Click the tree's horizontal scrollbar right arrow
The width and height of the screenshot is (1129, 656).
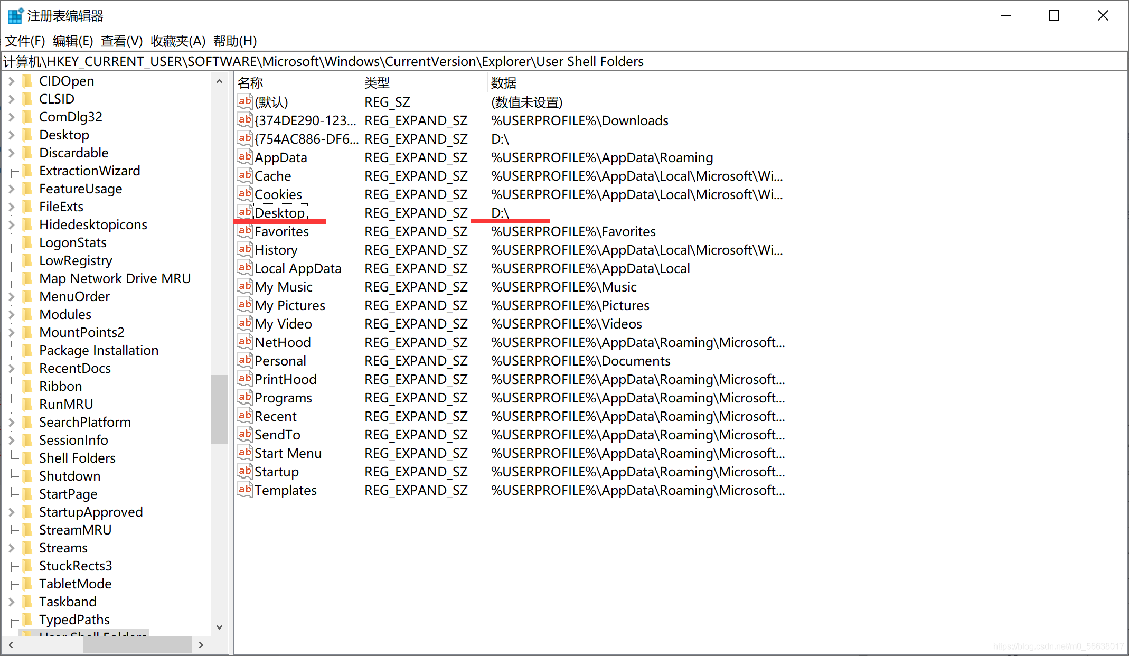(201, 645)
